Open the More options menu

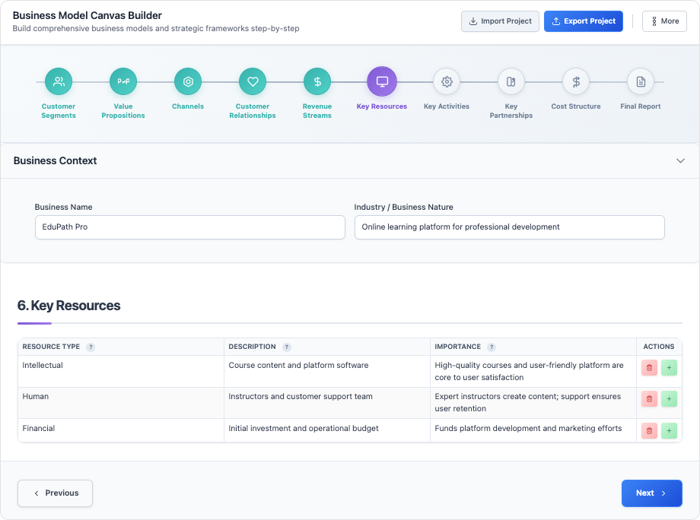(x=665, y=21)
